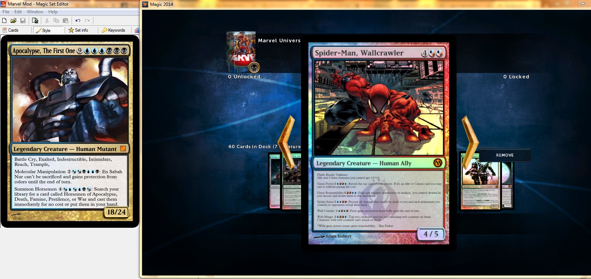The width and height of the screenshot is (591, 279).
Task: Click the Legendary Creature — Human Ally text
Action: pos(364,163)
